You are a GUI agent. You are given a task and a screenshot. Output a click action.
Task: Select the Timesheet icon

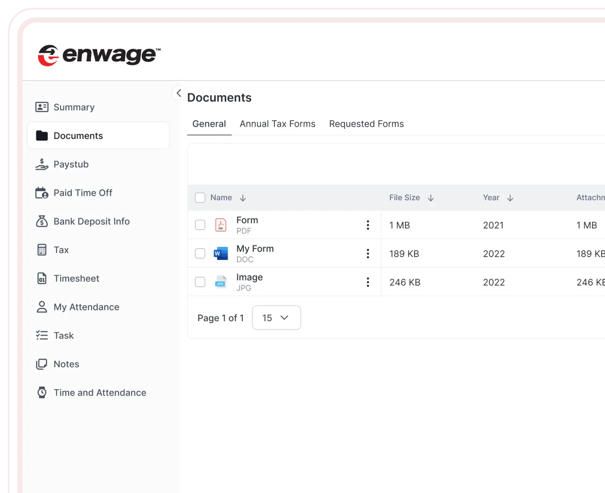point(41,278)
